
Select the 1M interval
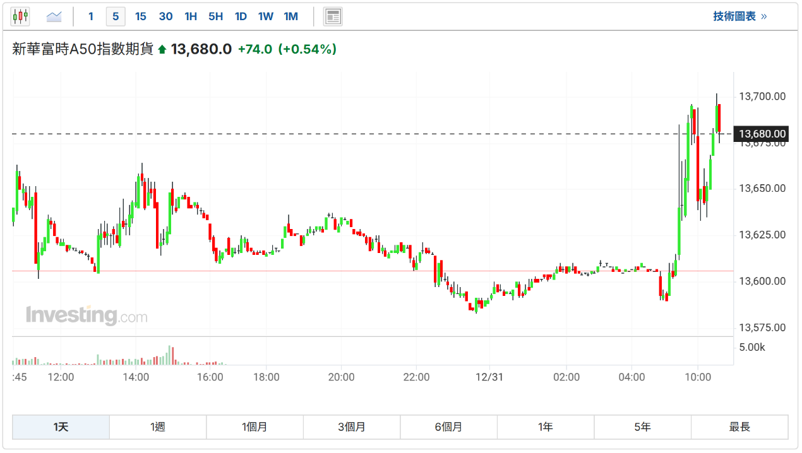291,16
